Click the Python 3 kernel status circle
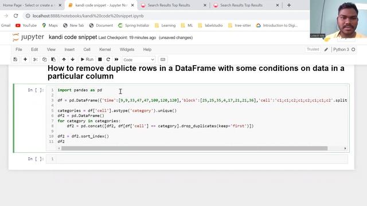The width and height of the screenshot is (367, 206). point(353,50)
